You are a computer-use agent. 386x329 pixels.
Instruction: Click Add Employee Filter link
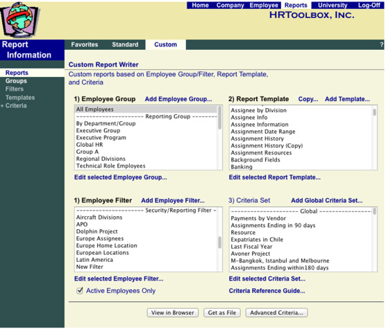coord(173,201)
